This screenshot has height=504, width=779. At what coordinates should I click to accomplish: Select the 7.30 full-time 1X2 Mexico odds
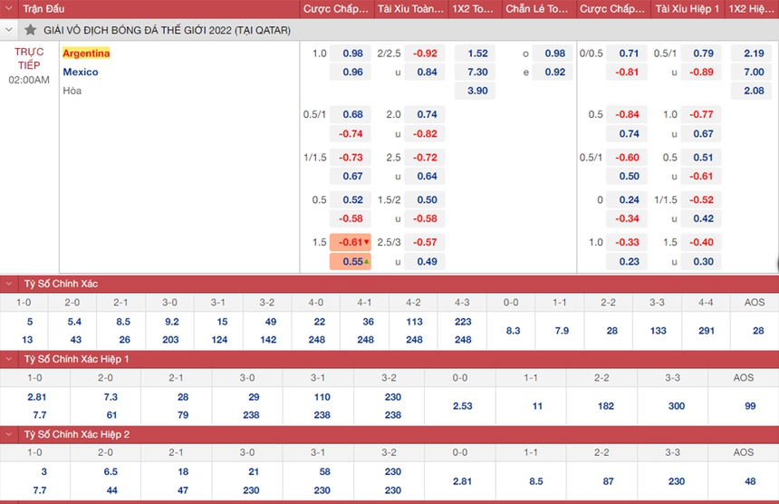click(476, 73)
